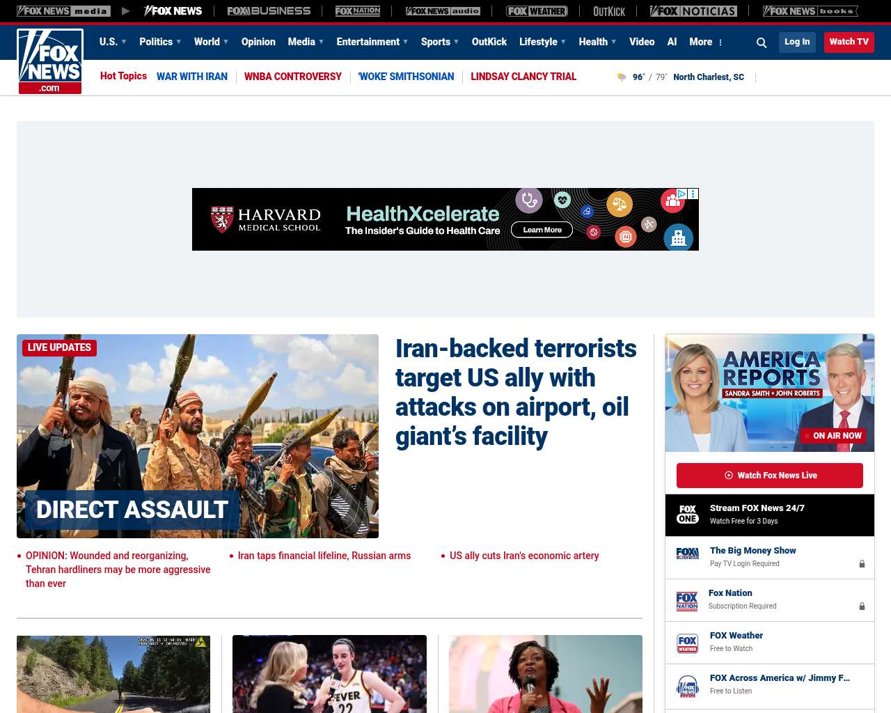The height and width of the screenshot is (713, 891).
Task: Open the AI section
Action: click(x=672, y=42)
